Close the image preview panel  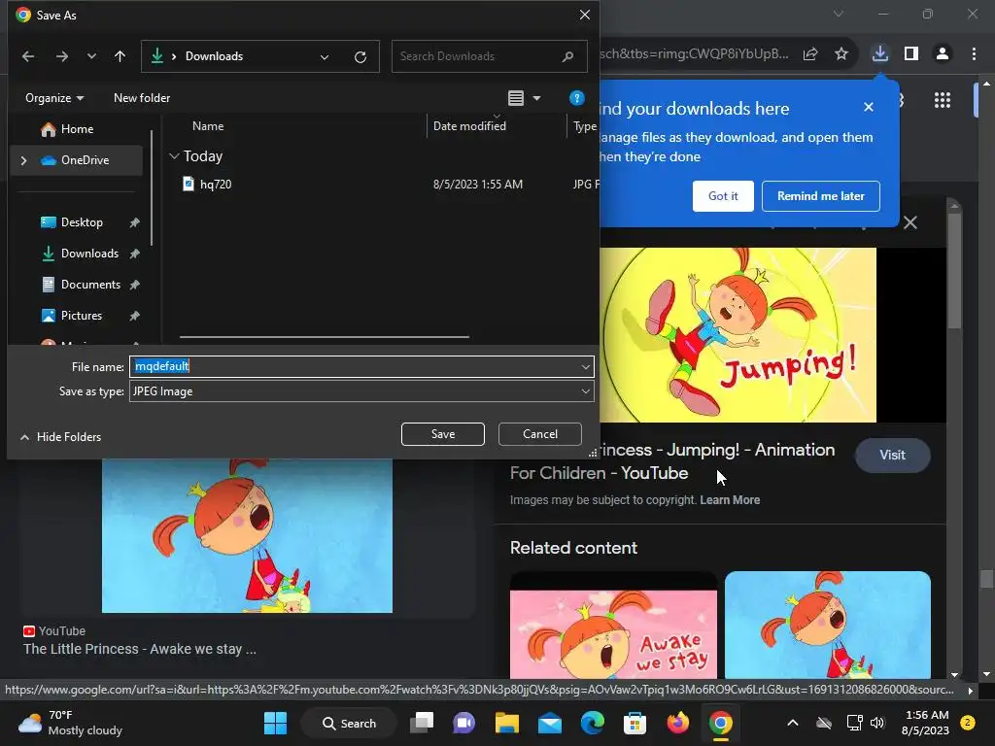tap(909, 222)
